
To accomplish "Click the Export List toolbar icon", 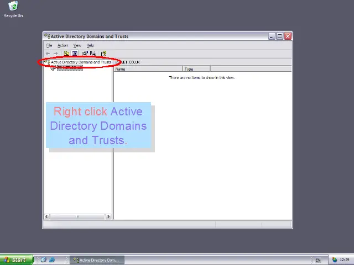I will [93, 54].
